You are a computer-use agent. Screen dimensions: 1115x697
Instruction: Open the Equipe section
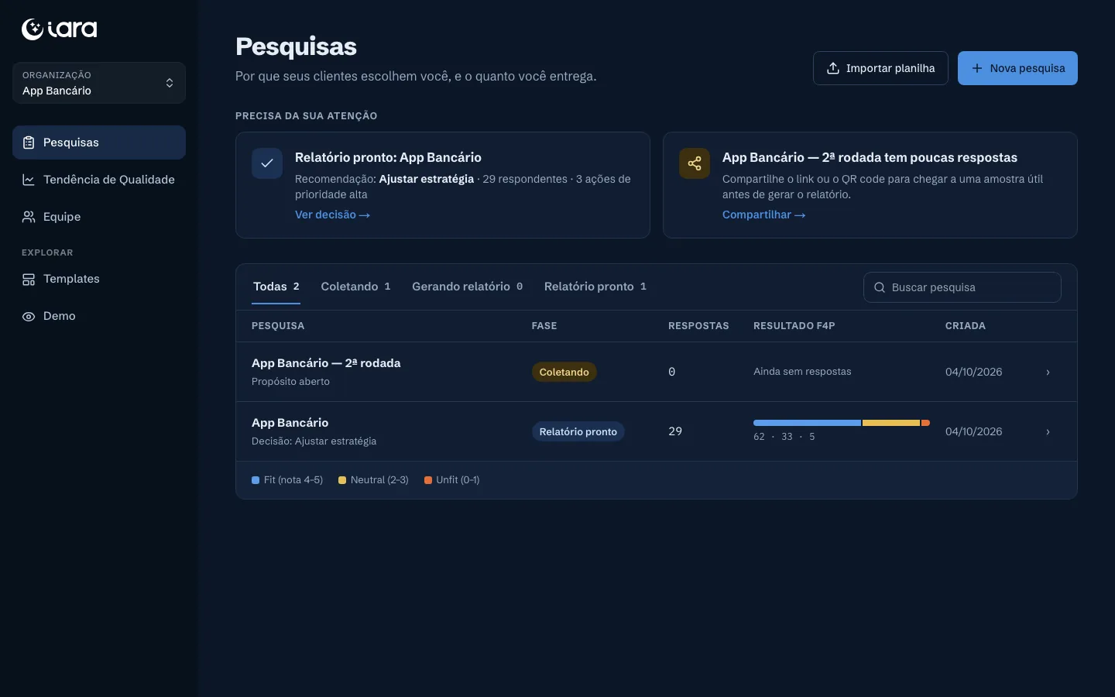99,217
